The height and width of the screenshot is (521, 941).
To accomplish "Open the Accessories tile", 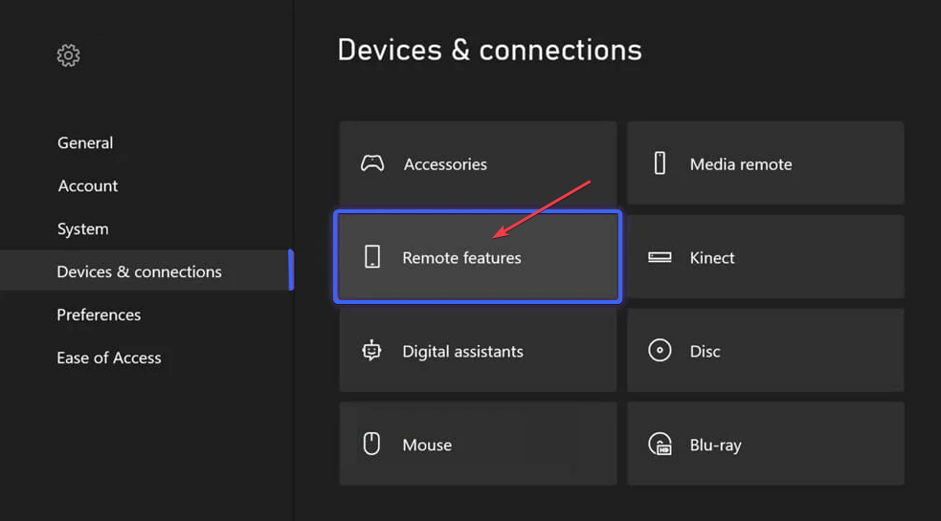I will point(478,163).
